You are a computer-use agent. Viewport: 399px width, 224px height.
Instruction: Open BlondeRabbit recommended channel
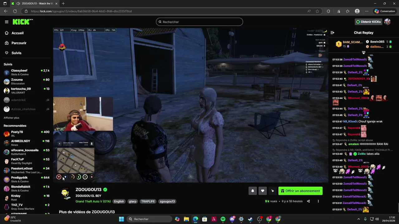pyautogui.click(x=26, y=189)
